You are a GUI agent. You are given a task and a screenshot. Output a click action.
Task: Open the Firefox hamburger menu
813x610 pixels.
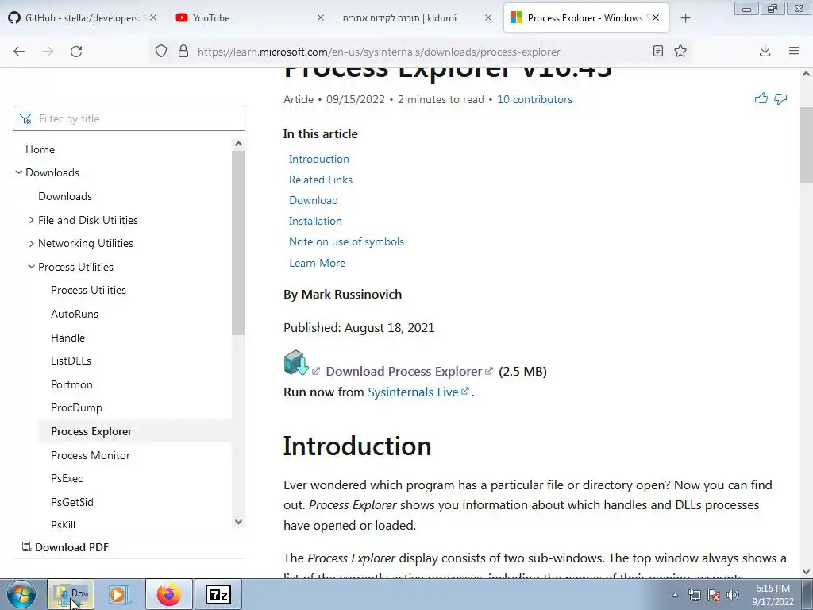794,51
